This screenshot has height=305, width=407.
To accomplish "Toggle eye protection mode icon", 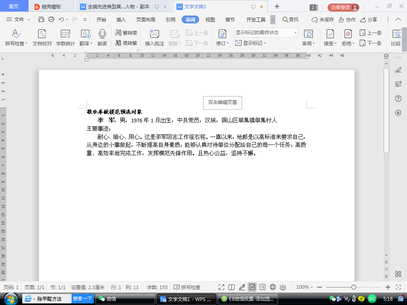I will tap(283, 287).
